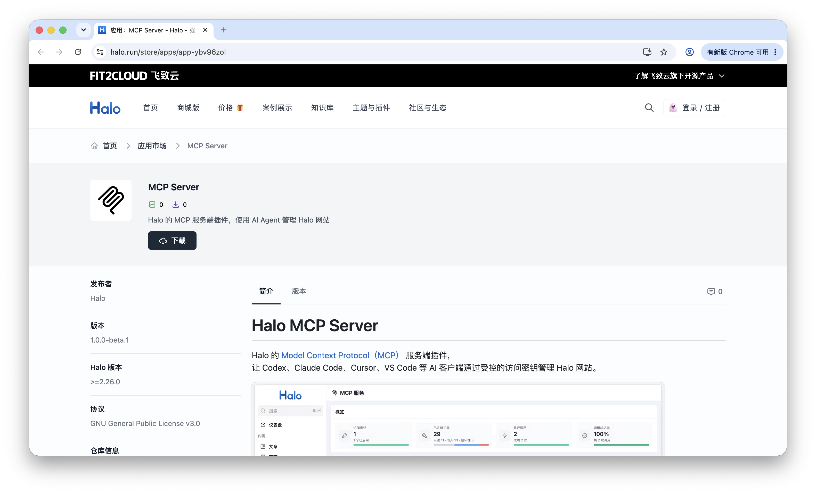816x494 pixels.
Task: Click the install app icon in address bar
Action: 647,52
